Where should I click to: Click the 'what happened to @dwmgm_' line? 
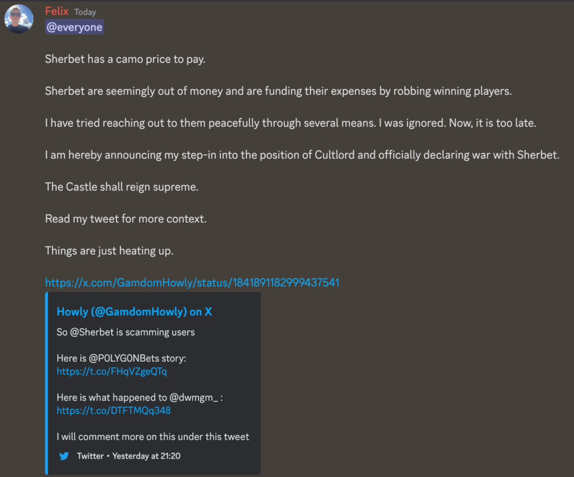pos(143,397)
